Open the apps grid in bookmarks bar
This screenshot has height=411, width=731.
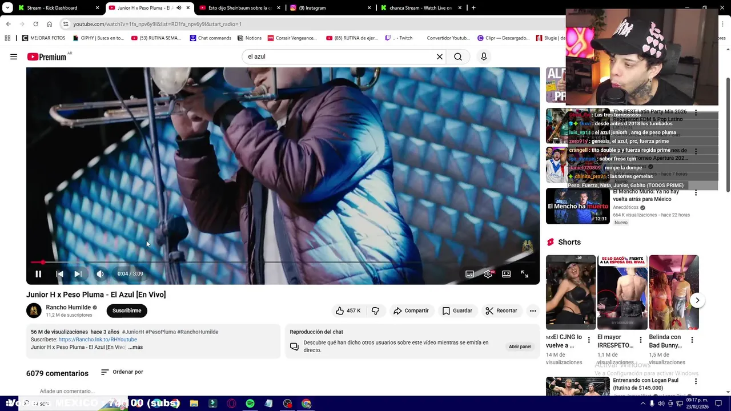click(x=7, y=38)
